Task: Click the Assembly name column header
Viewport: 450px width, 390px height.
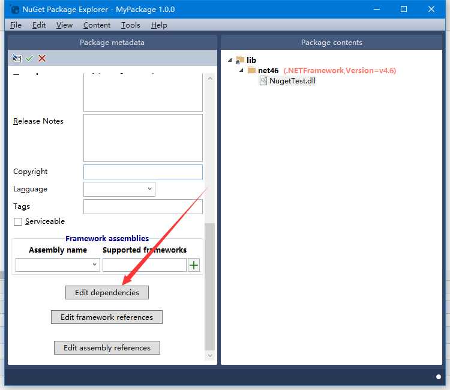Action: [x=58, y=250]
